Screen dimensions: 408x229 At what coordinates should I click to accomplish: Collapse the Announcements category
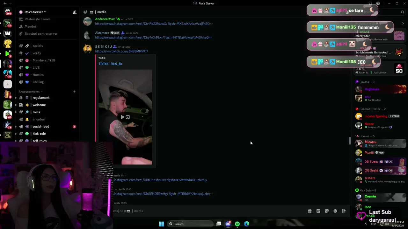31,92
